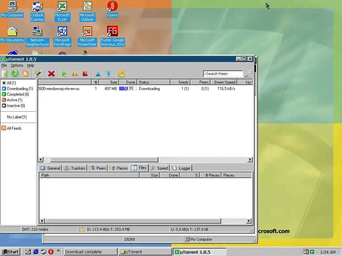Sort by Peers column header
This screenshot has height=256, width=342.
(201, 82)
